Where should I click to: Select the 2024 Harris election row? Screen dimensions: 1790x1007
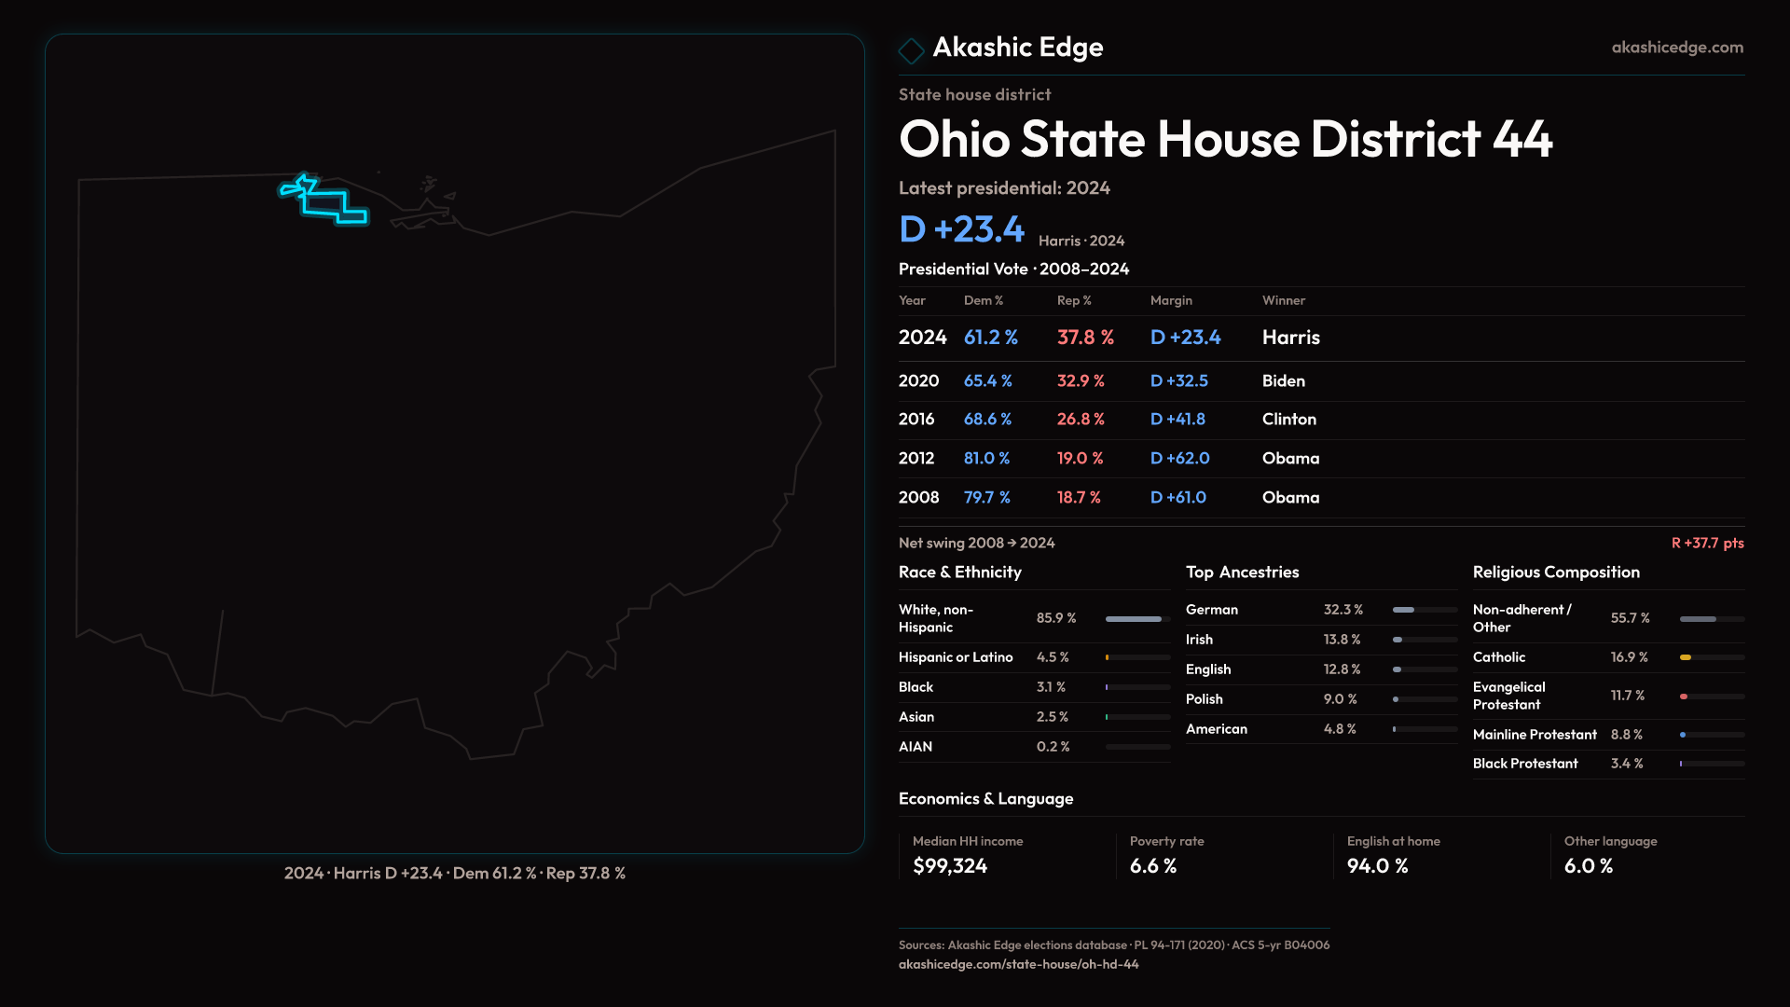pyautogui.click(x=1109, y=338)
